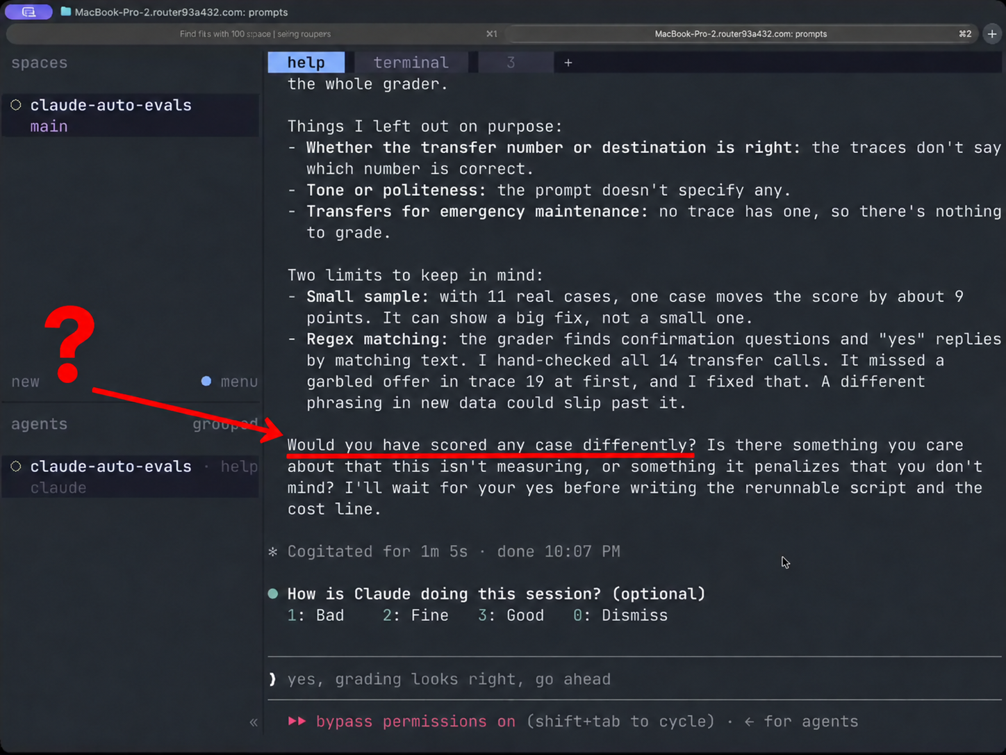The height and width of the screenshot is (755, 1006).
Task: Click 'Transfers for emergency maintenance:' bold text
Action: pyautogui.click(x=477, y=211)
